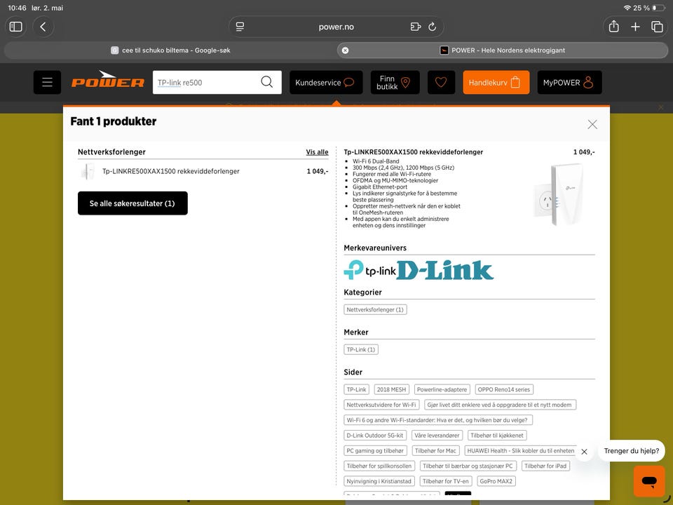This screenshot has width=673, height=505.
Task: Open the 'Powerline-adaptere' page chip
Action: pyautogui.click(x=442, y=389)
